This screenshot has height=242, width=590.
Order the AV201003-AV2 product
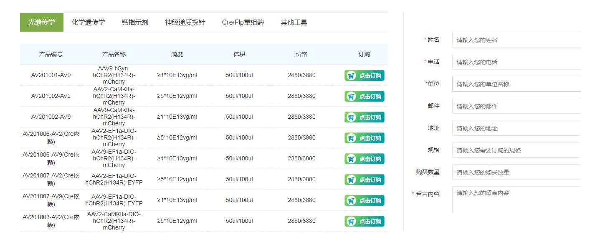tap(364, 221)
